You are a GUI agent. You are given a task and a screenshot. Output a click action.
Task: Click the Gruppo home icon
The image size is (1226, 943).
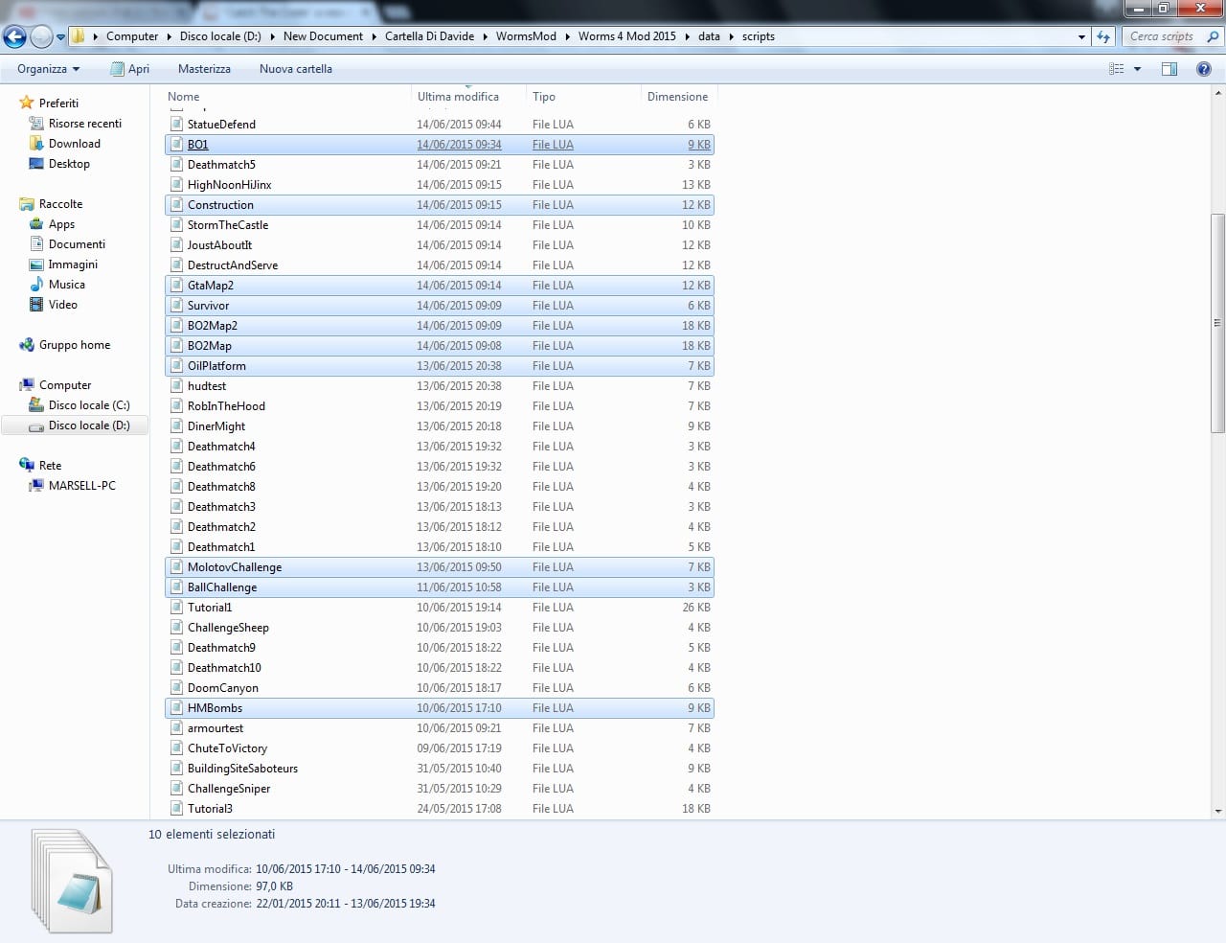coord(27,345)
